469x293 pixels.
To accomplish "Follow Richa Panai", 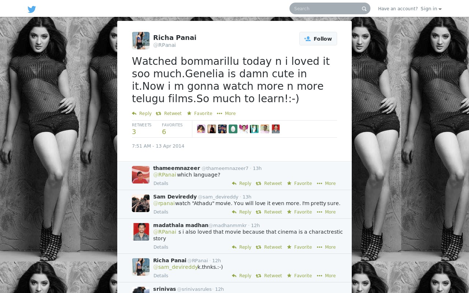I will [318, 39].
